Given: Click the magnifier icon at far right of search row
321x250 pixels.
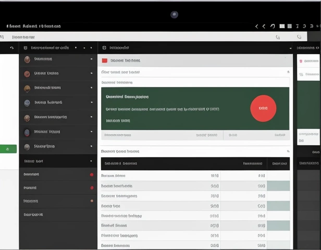Looking at the screenshot, I should click(299, 37).
